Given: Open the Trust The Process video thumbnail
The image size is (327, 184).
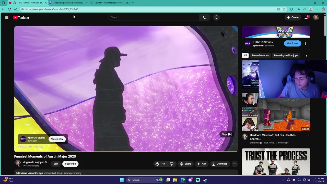Looking at the screenshot, I should (276, 162).
